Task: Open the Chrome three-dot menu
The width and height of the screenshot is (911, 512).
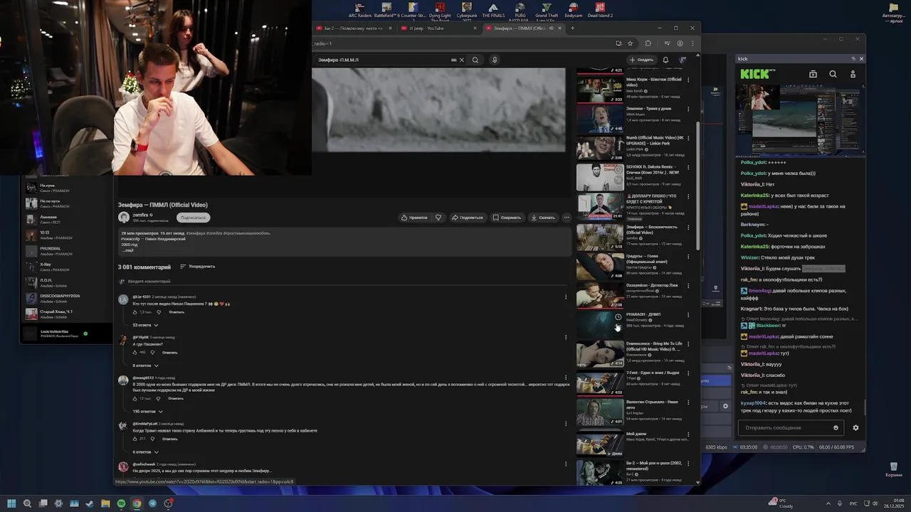Action: 692,43
